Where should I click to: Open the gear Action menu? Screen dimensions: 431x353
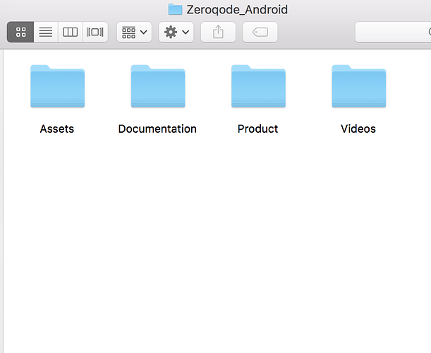[176, 32]
